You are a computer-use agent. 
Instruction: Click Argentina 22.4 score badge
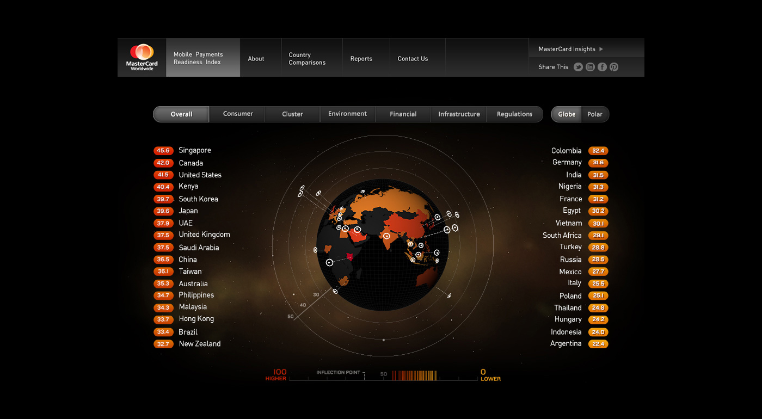click(598, 344)
